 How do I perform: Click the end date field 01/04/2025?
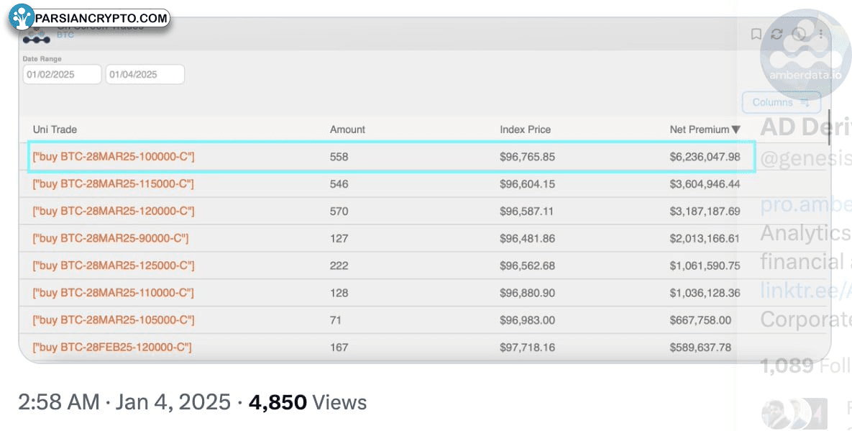[145, 74]
